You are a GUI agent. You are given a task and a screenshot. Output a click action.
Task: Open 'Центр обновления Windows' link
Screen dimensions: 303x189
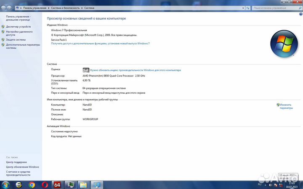point(22,167)
